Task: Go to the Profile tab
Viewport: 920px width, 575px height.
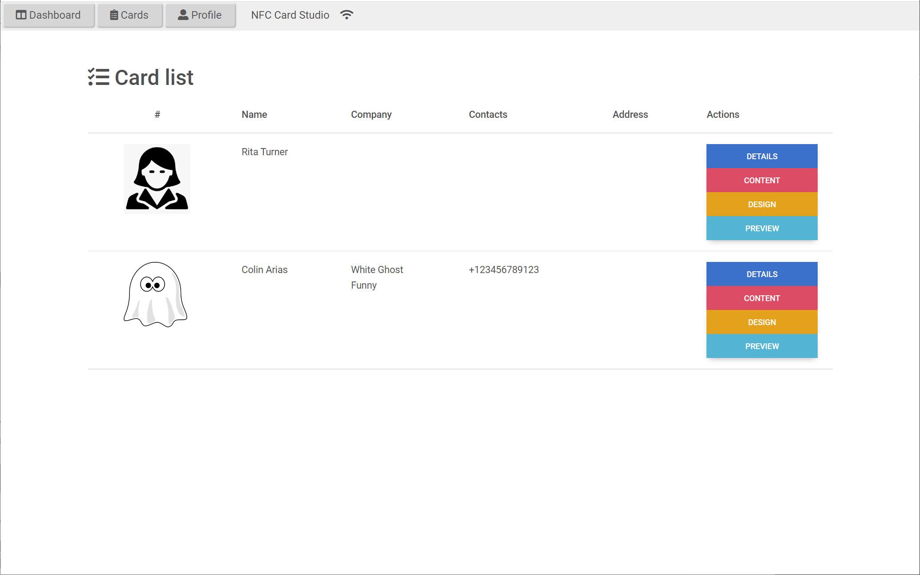Action: 200,15
